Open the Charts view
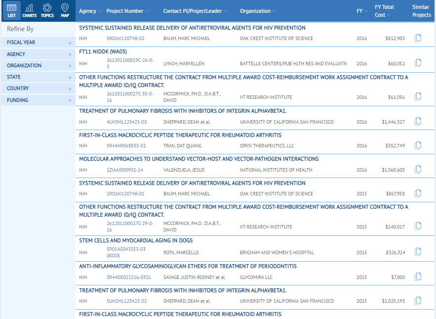Image resolution: width=436 pixels, height=319 pixels. 30,10
